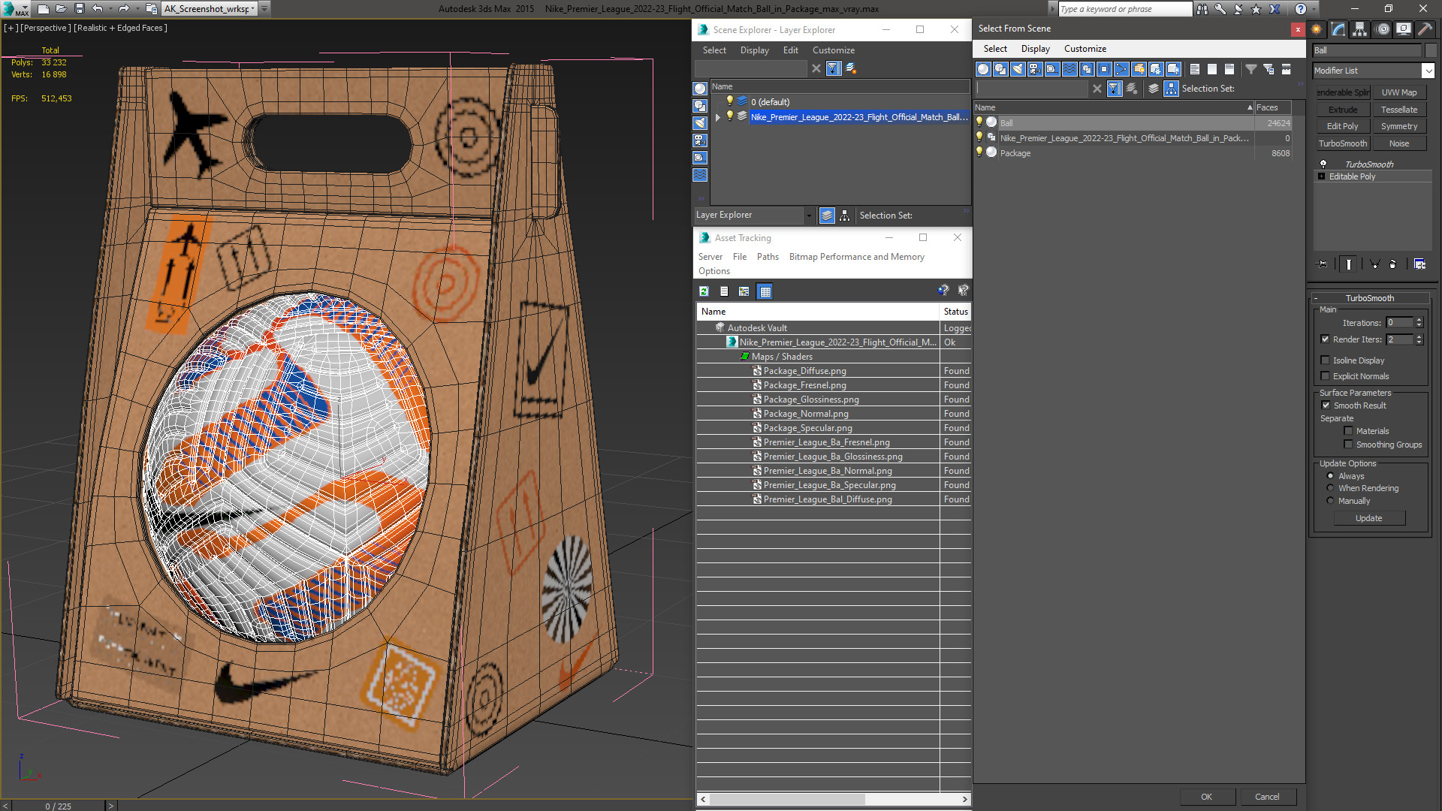Open Display menu in Scene Explorer
This screenshot has height=811, width=1442.
tap(754, 50)
